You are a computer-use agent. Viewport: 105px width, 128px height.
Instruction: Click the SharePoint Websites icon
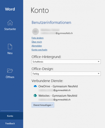click(x=35, y=96)
